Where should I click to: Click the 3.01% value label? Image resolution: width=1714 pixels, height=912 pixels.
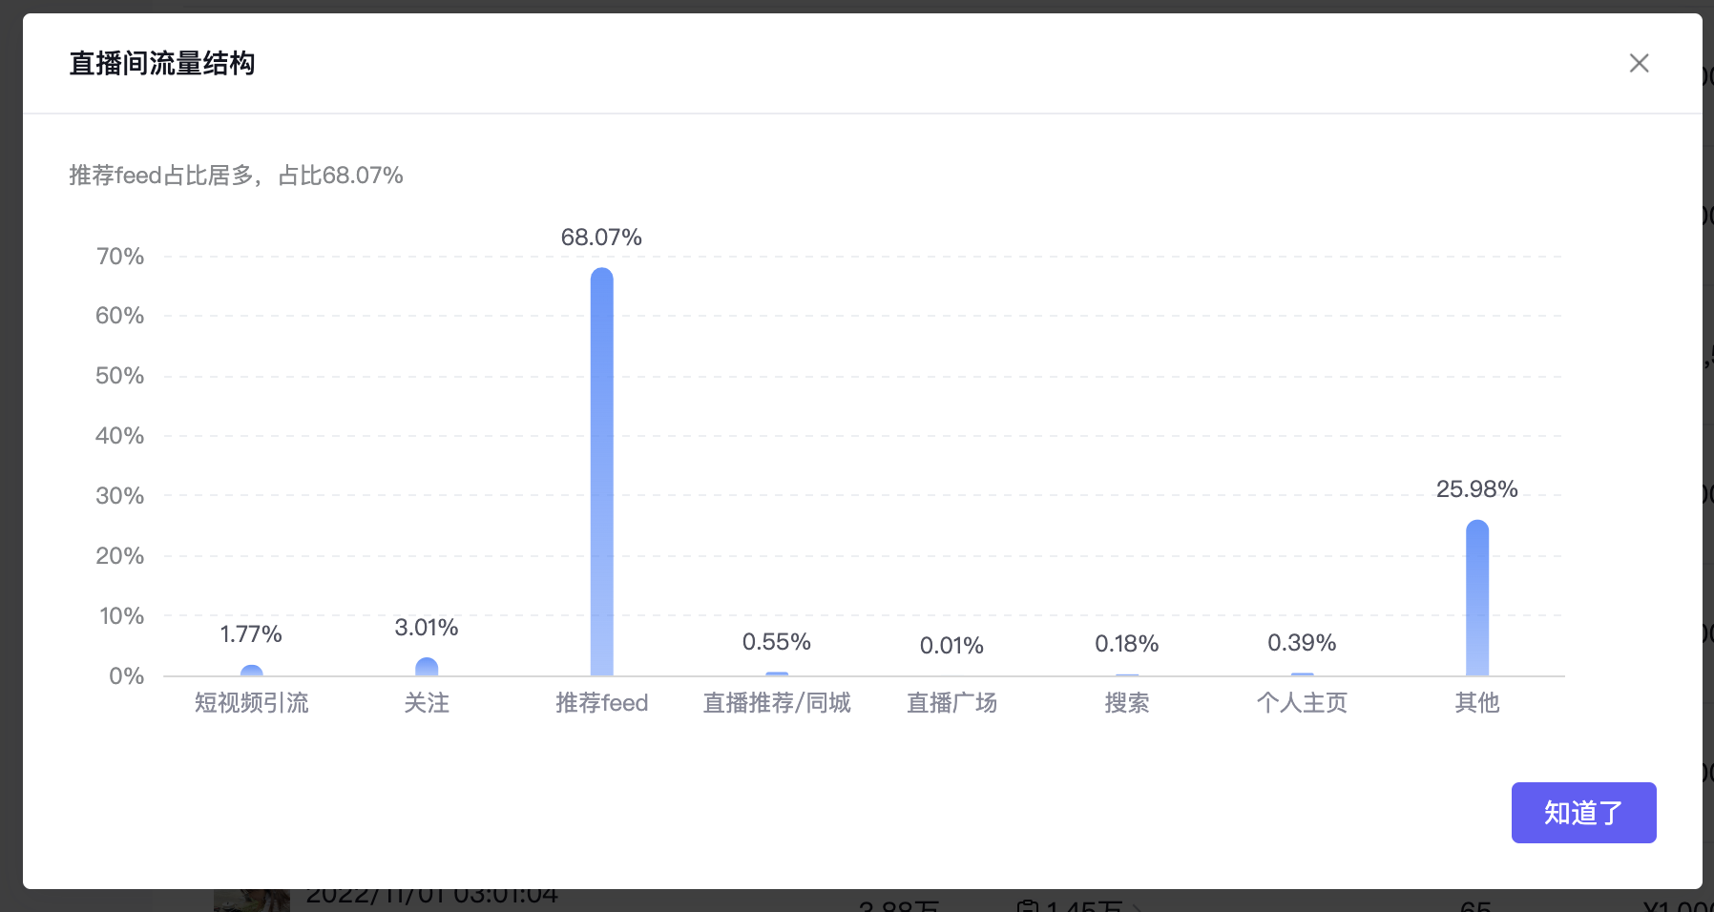pyautogui.click(x=427, y=628)
